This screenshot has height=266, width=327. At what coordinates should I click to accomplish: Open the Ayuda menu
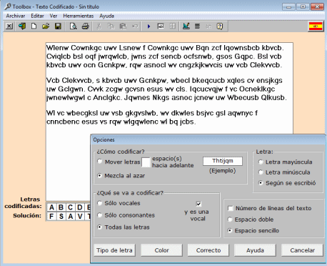pos(106,16)
